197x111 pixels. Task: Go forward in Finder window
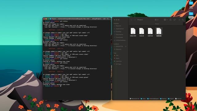coord(135,20)
